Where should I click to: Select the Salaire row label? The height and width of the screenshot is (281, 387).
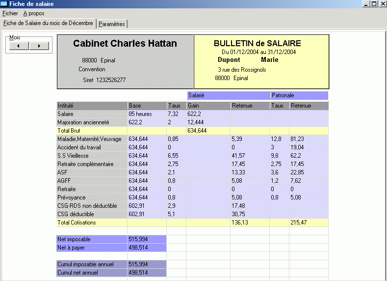tap(92, 114)
